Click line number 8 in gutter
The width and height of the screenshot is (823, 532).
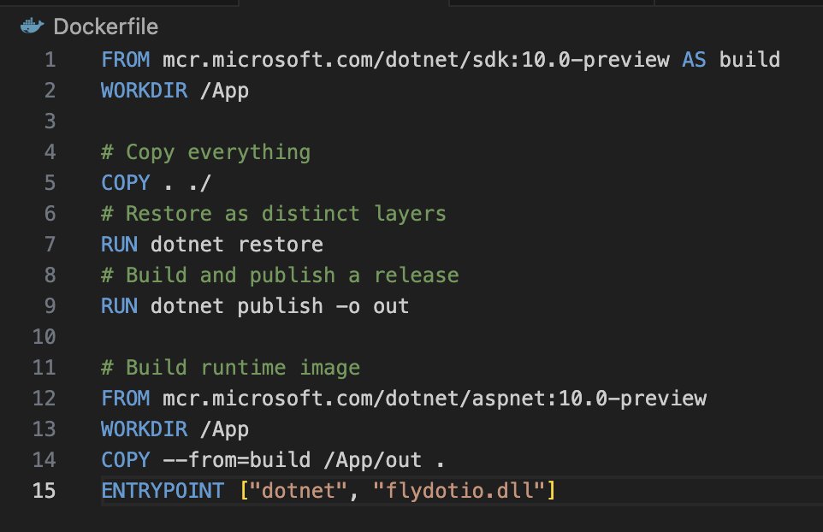point(50,275)
